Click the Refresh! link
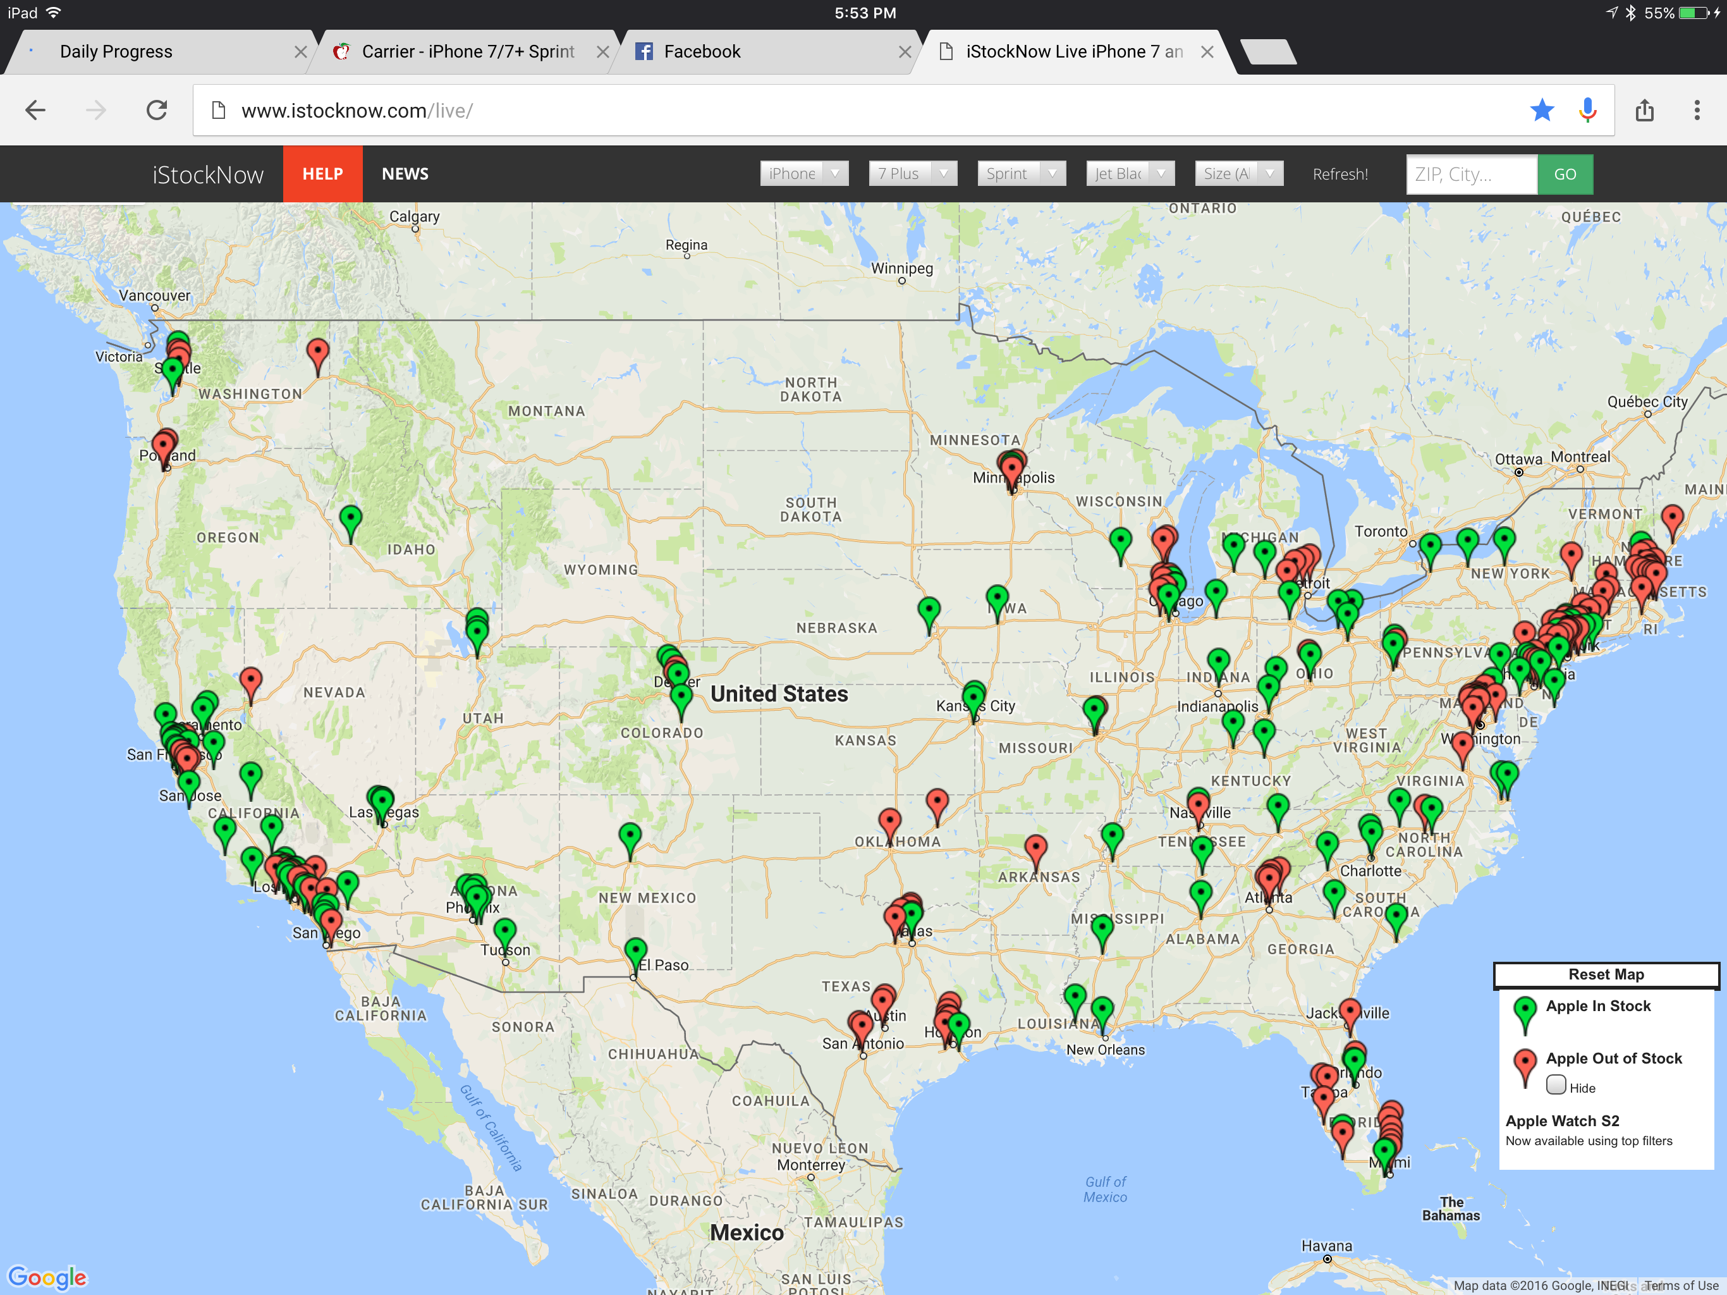 [1339, 174]
